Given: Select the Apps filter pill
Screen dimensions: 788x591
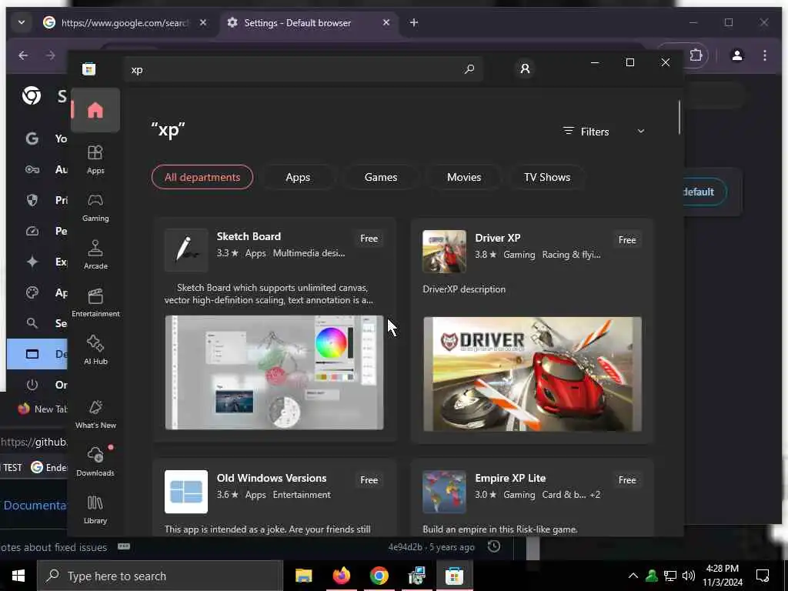Looking at the screenshot, I should tap(298, 177).
